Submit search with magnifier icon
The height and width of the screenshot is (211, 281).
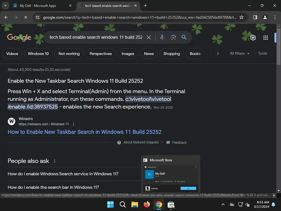click(x=184, y=37)
